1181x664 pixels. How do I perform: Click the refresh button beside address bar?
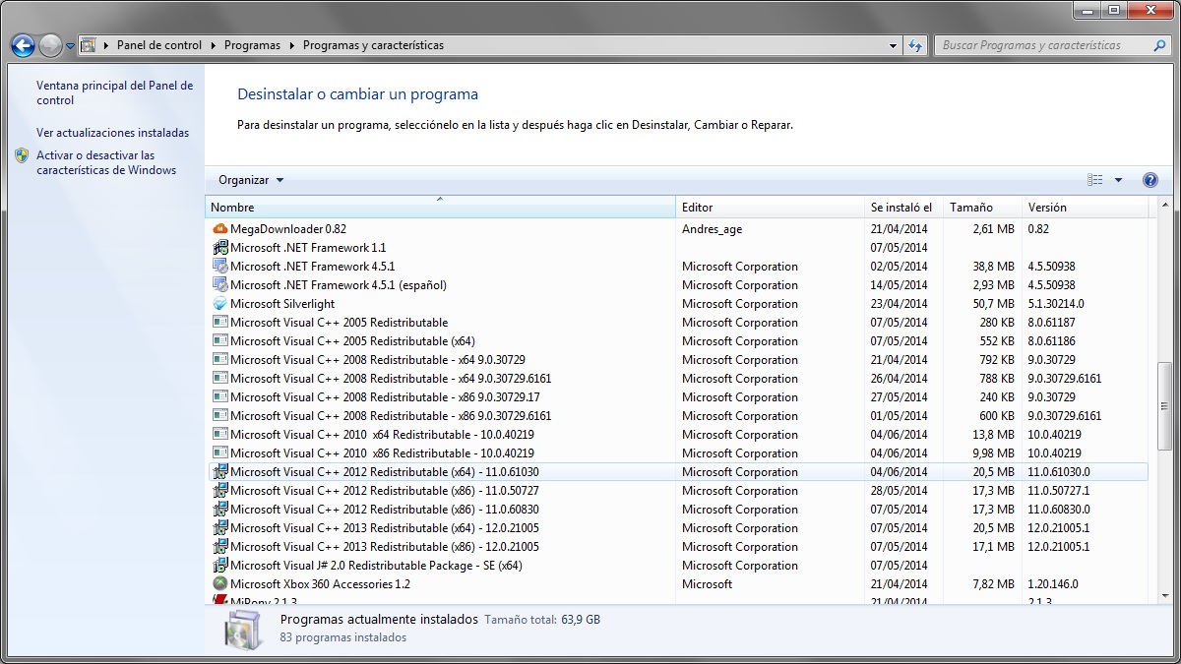pyautogui.click(x=915, y=45)
